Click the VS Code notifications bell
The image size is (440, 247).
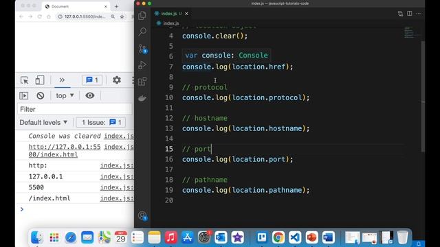pyautogui.click(x=419, y=244)
